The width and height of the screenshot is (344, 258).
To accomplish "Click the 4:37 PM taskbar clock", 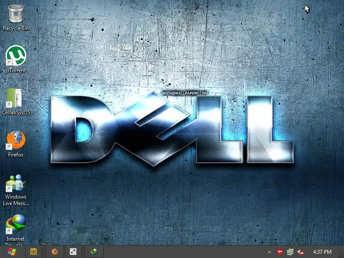I will click(322, 252).
